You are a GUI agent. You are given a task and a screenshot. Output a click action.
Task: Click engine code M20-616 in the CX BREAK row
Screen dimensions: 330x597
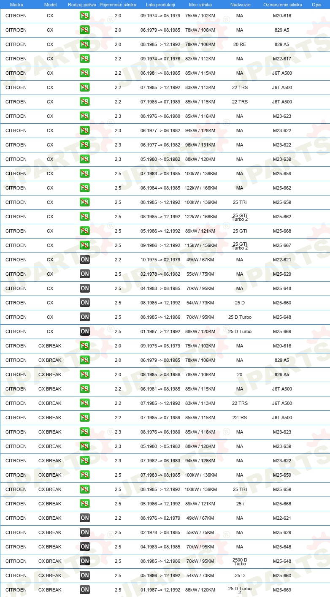tap(282, 346)
